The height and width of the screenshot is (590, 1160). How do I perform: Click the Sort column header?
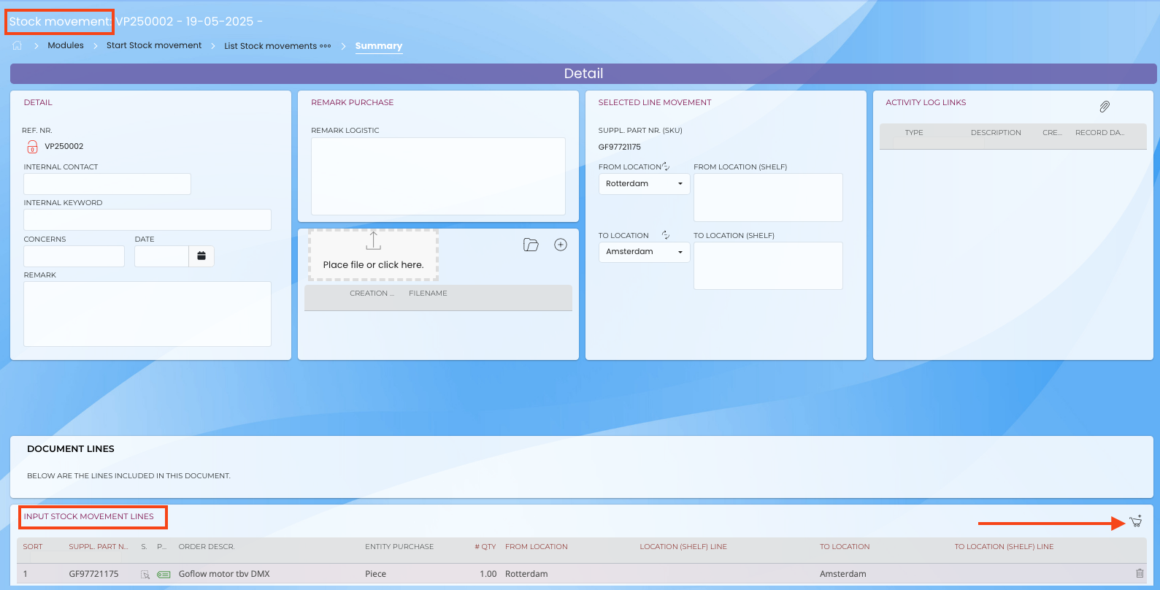click(33, 547)
